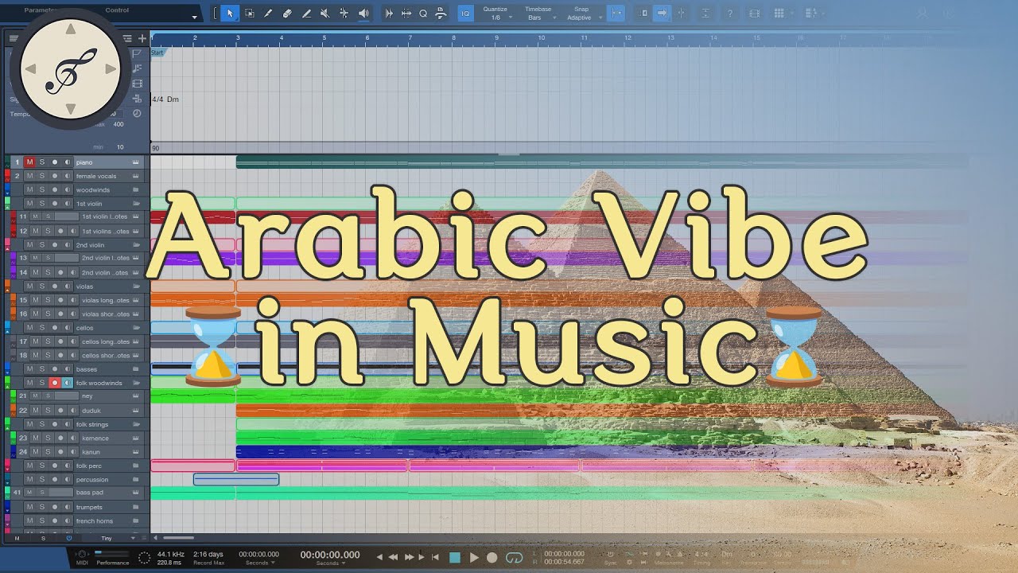Select the Bend tool

[344, 13]
